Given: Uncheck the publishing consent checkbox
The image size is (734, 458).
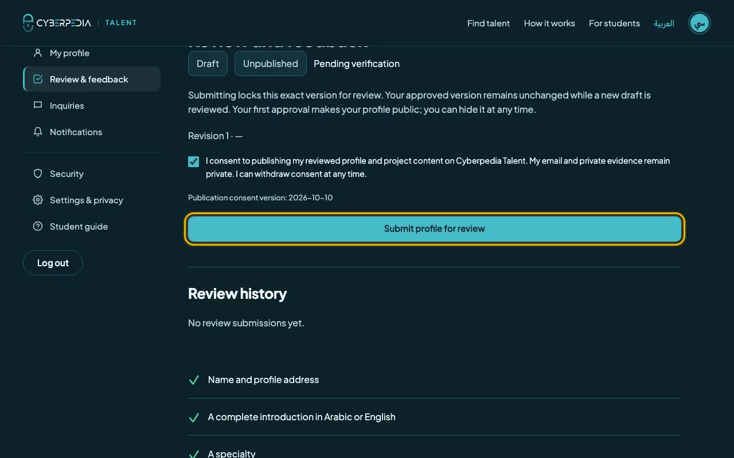Looking at the screenshot, I should coord(194,161).
